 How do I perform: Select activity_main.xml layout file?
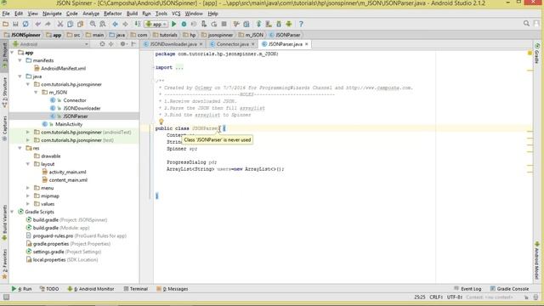click(x=67, y=172)
